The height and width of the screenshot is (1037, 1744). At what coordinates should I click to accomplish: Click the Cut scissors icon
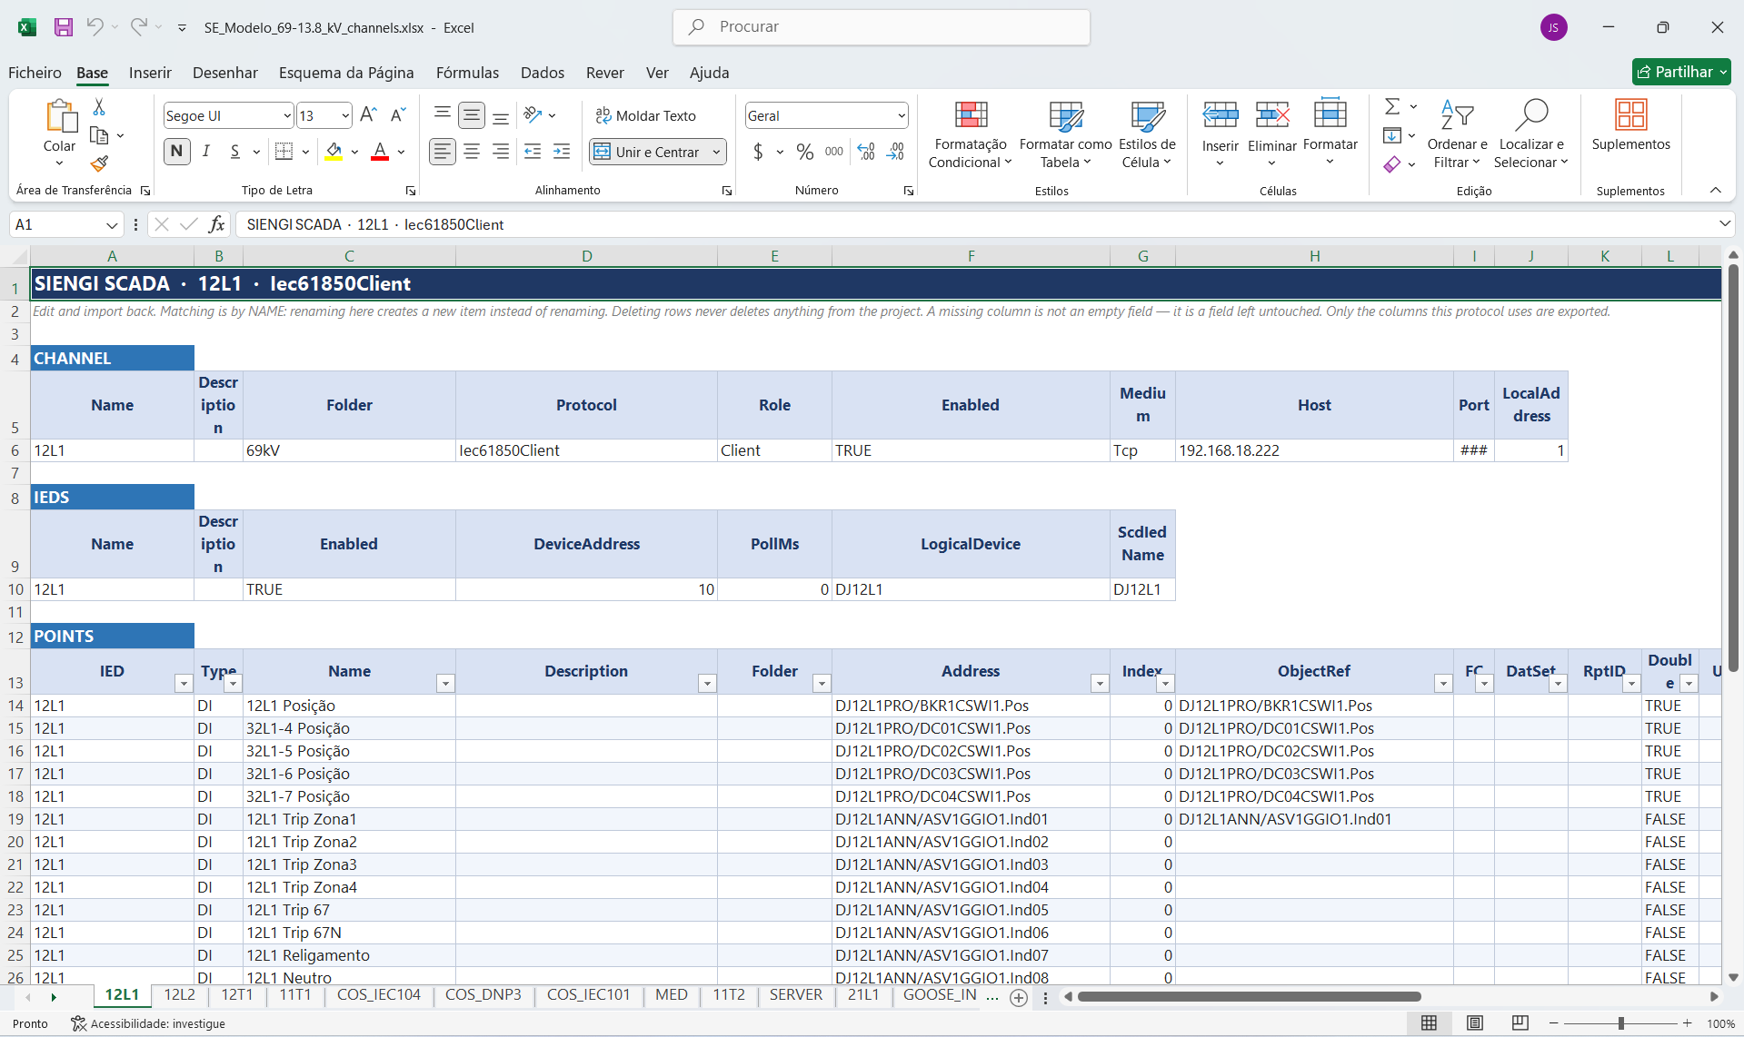[99, 107]
